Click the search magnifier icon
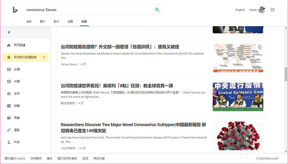Viewport: 288px width, 164px height. [157, 10]
